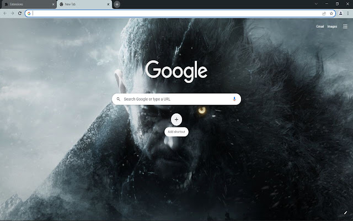Image resolution: width=353 pixels, height=221 pixels.
Task: Click the Search Google or type a URL box
Action: tap(176, 99)
